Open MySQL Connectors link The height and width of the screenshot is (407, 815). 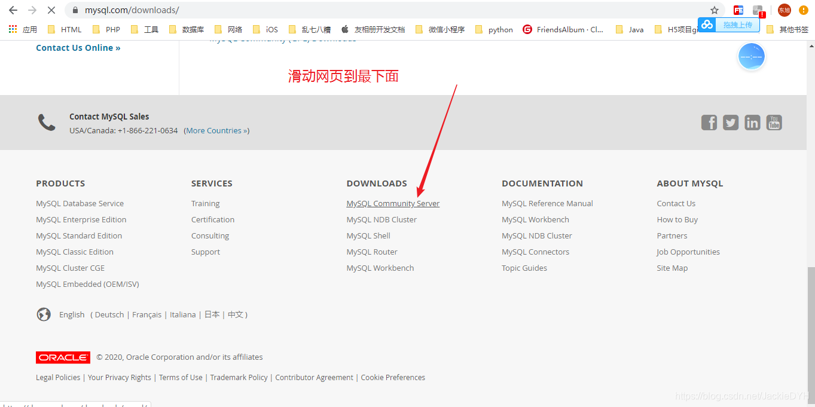535,252
